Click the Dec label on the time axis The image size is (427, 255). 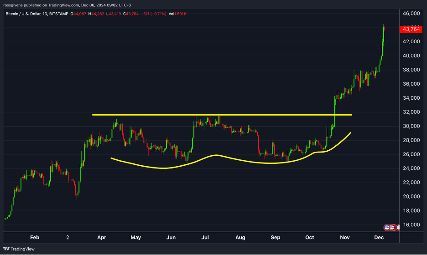379,237
